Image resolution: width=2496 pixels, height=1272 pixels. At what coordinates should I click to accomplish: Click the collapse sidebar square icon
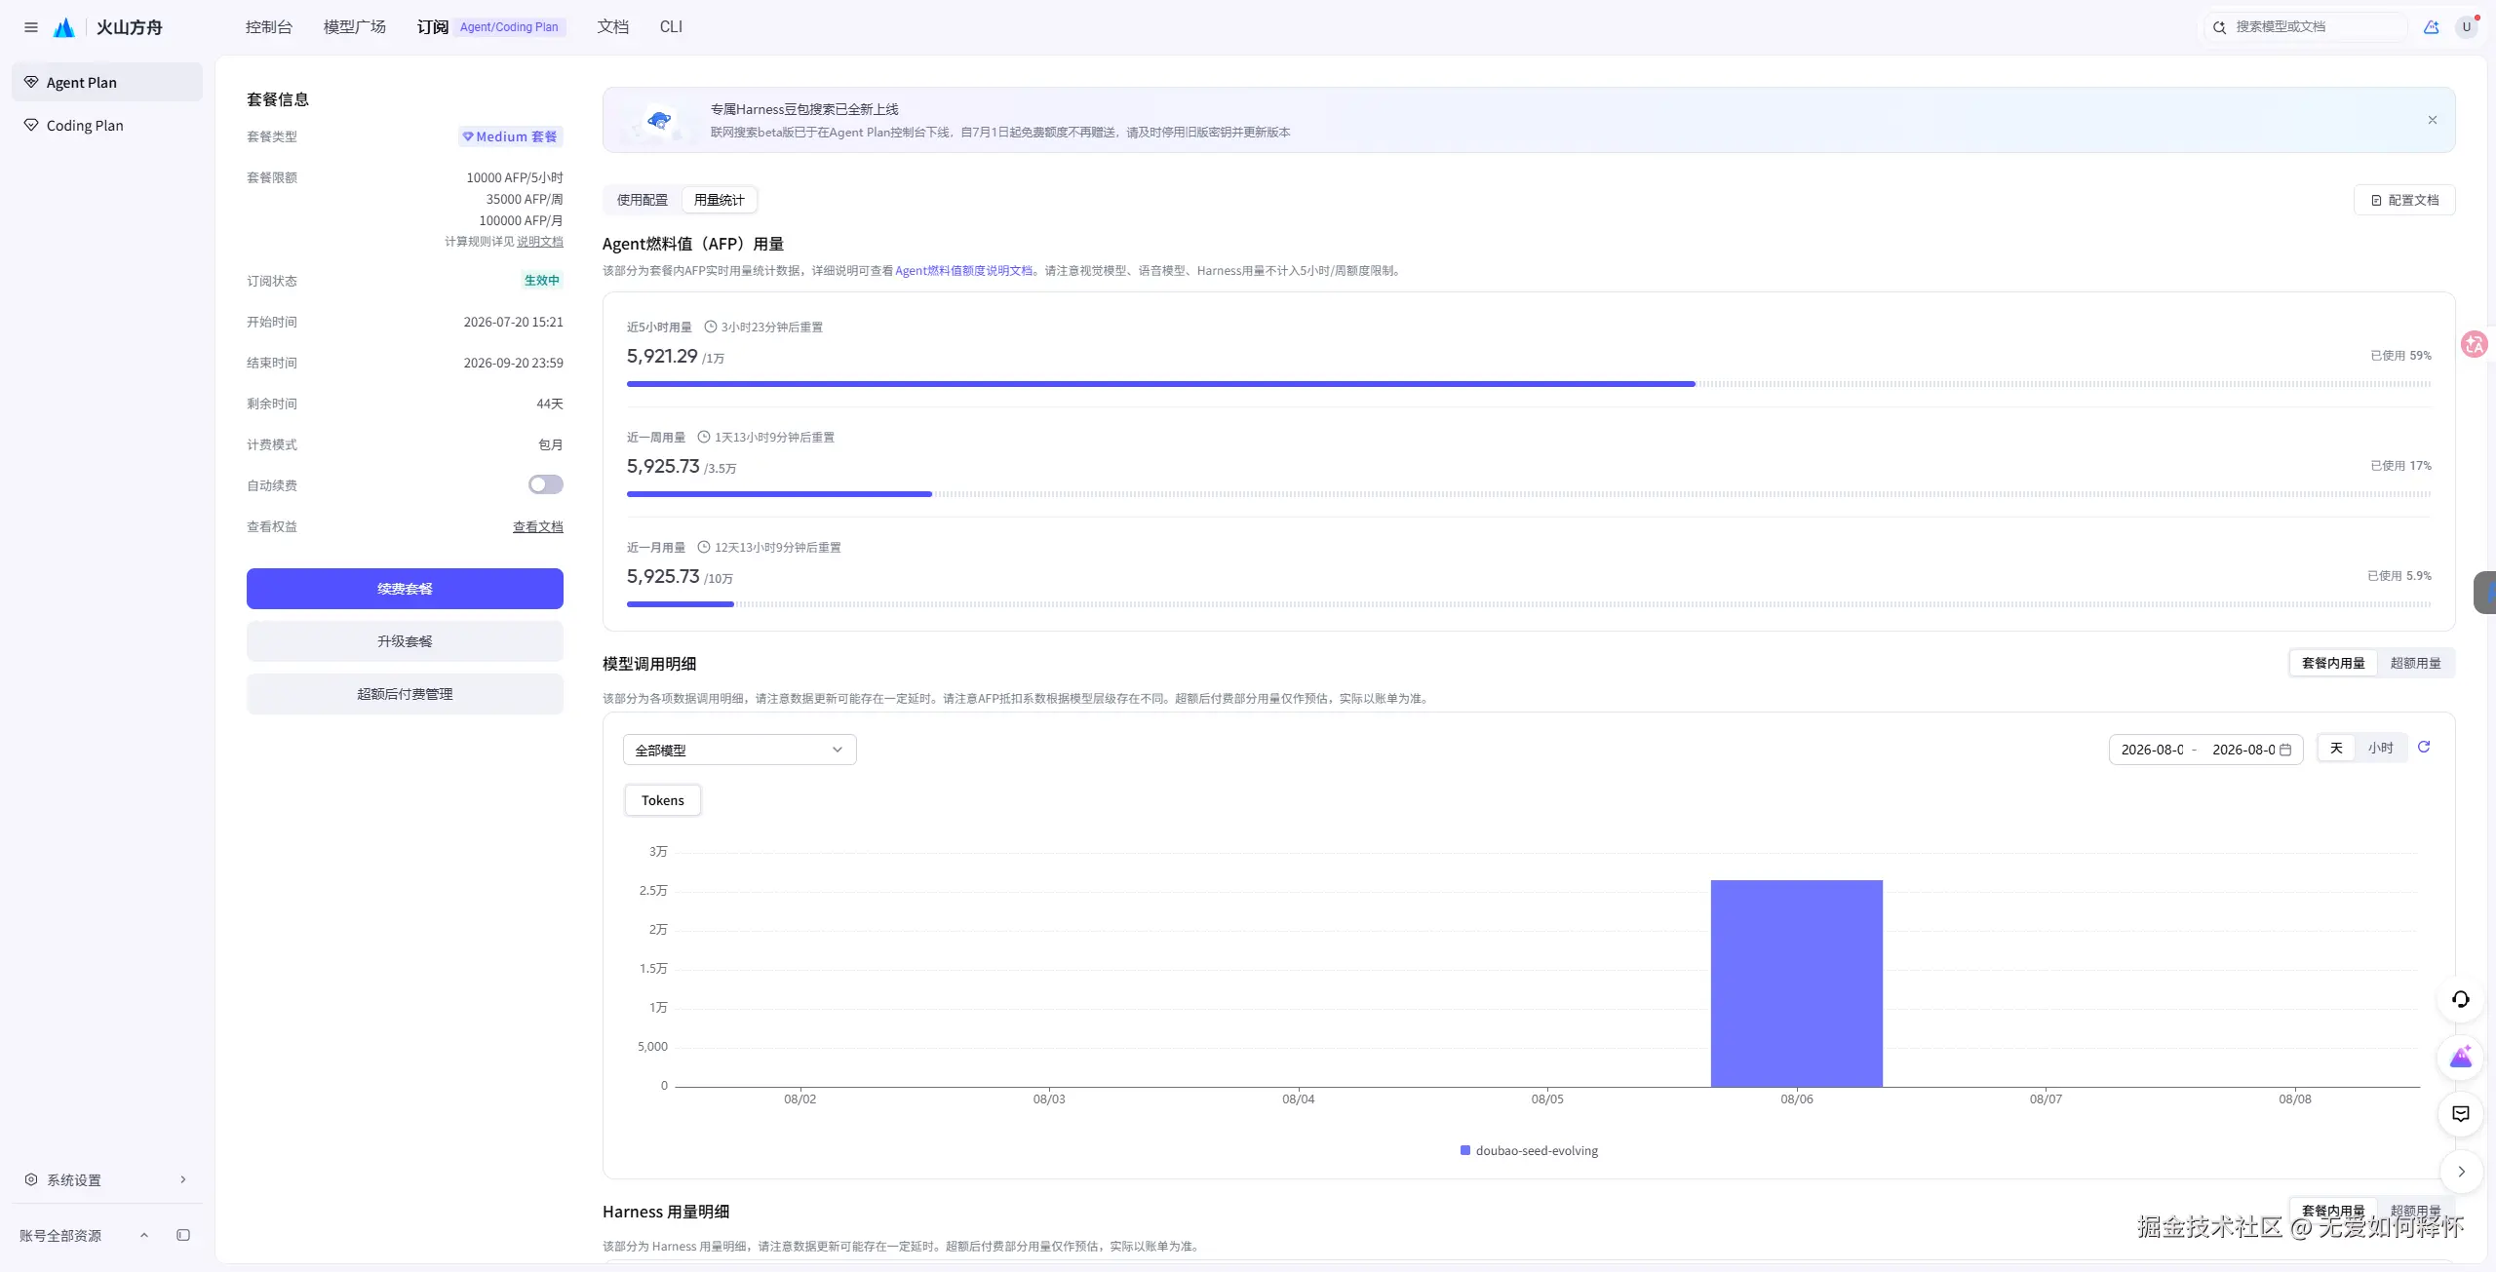point(183,1235)
